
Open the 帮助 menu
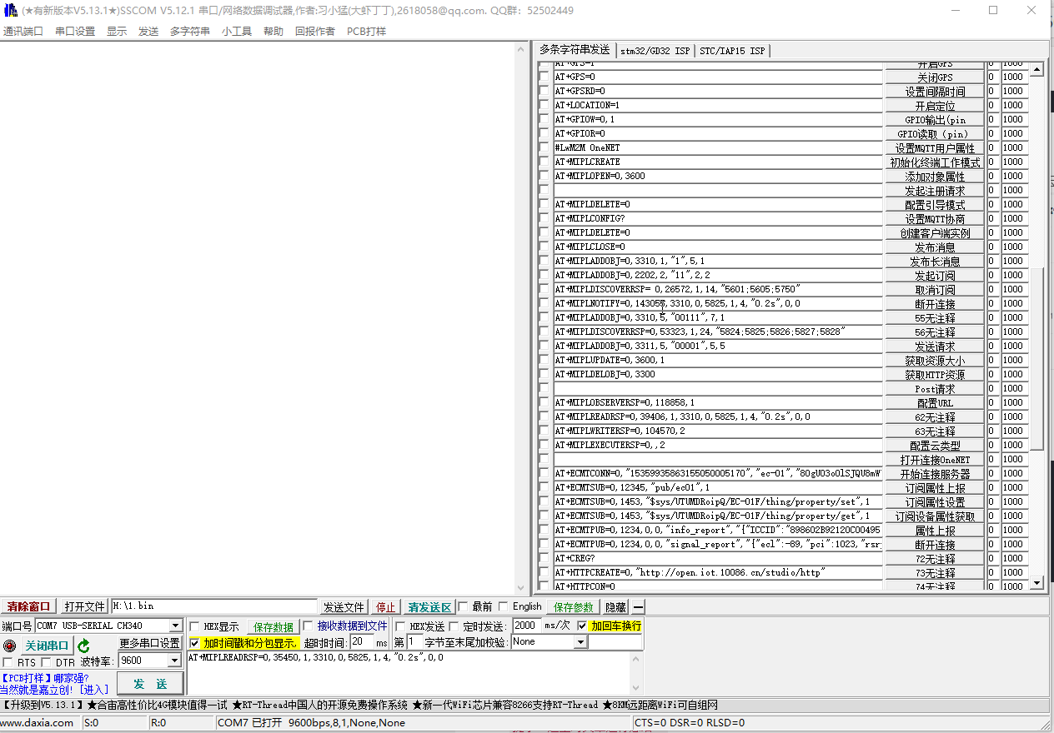click(274, 32)
